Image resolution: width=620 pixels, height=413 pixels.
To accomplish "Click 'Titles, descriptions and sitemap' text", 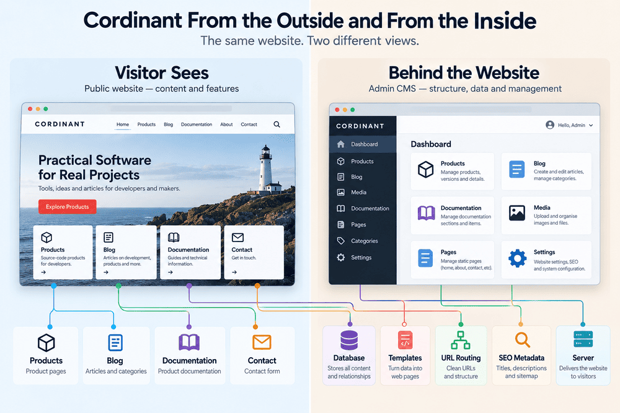I will (521, 372).
